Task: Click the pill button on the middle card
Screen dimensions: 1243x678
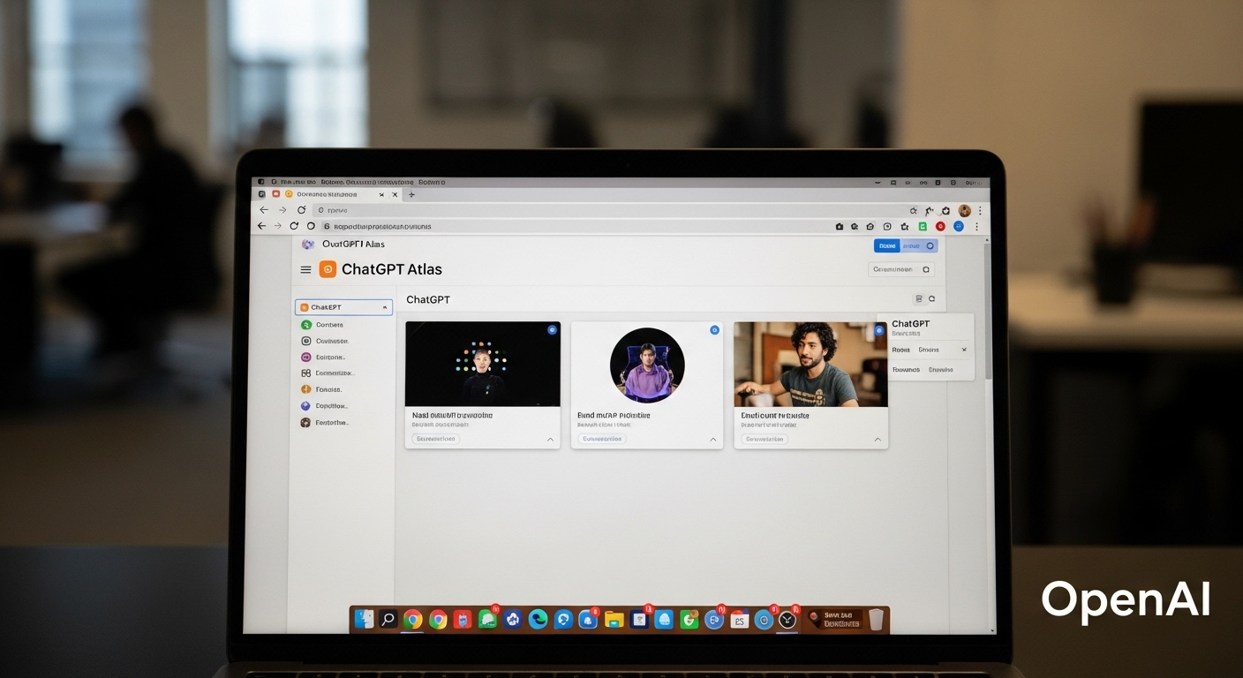Action: (x=602, y=439)
